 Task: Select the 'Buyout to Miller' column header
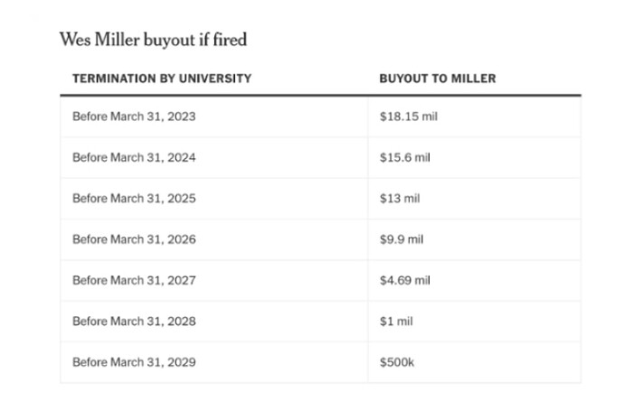coord(438,79)
